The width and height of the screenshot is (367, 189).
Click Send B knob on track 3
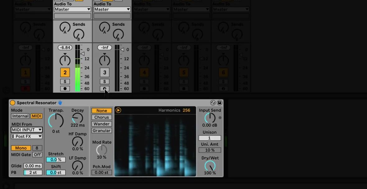pos(118,35)
